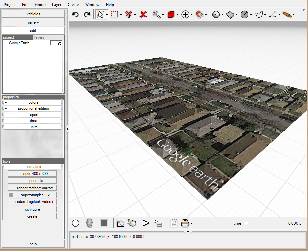Select the gray surface plane tool

click(230, 15)
